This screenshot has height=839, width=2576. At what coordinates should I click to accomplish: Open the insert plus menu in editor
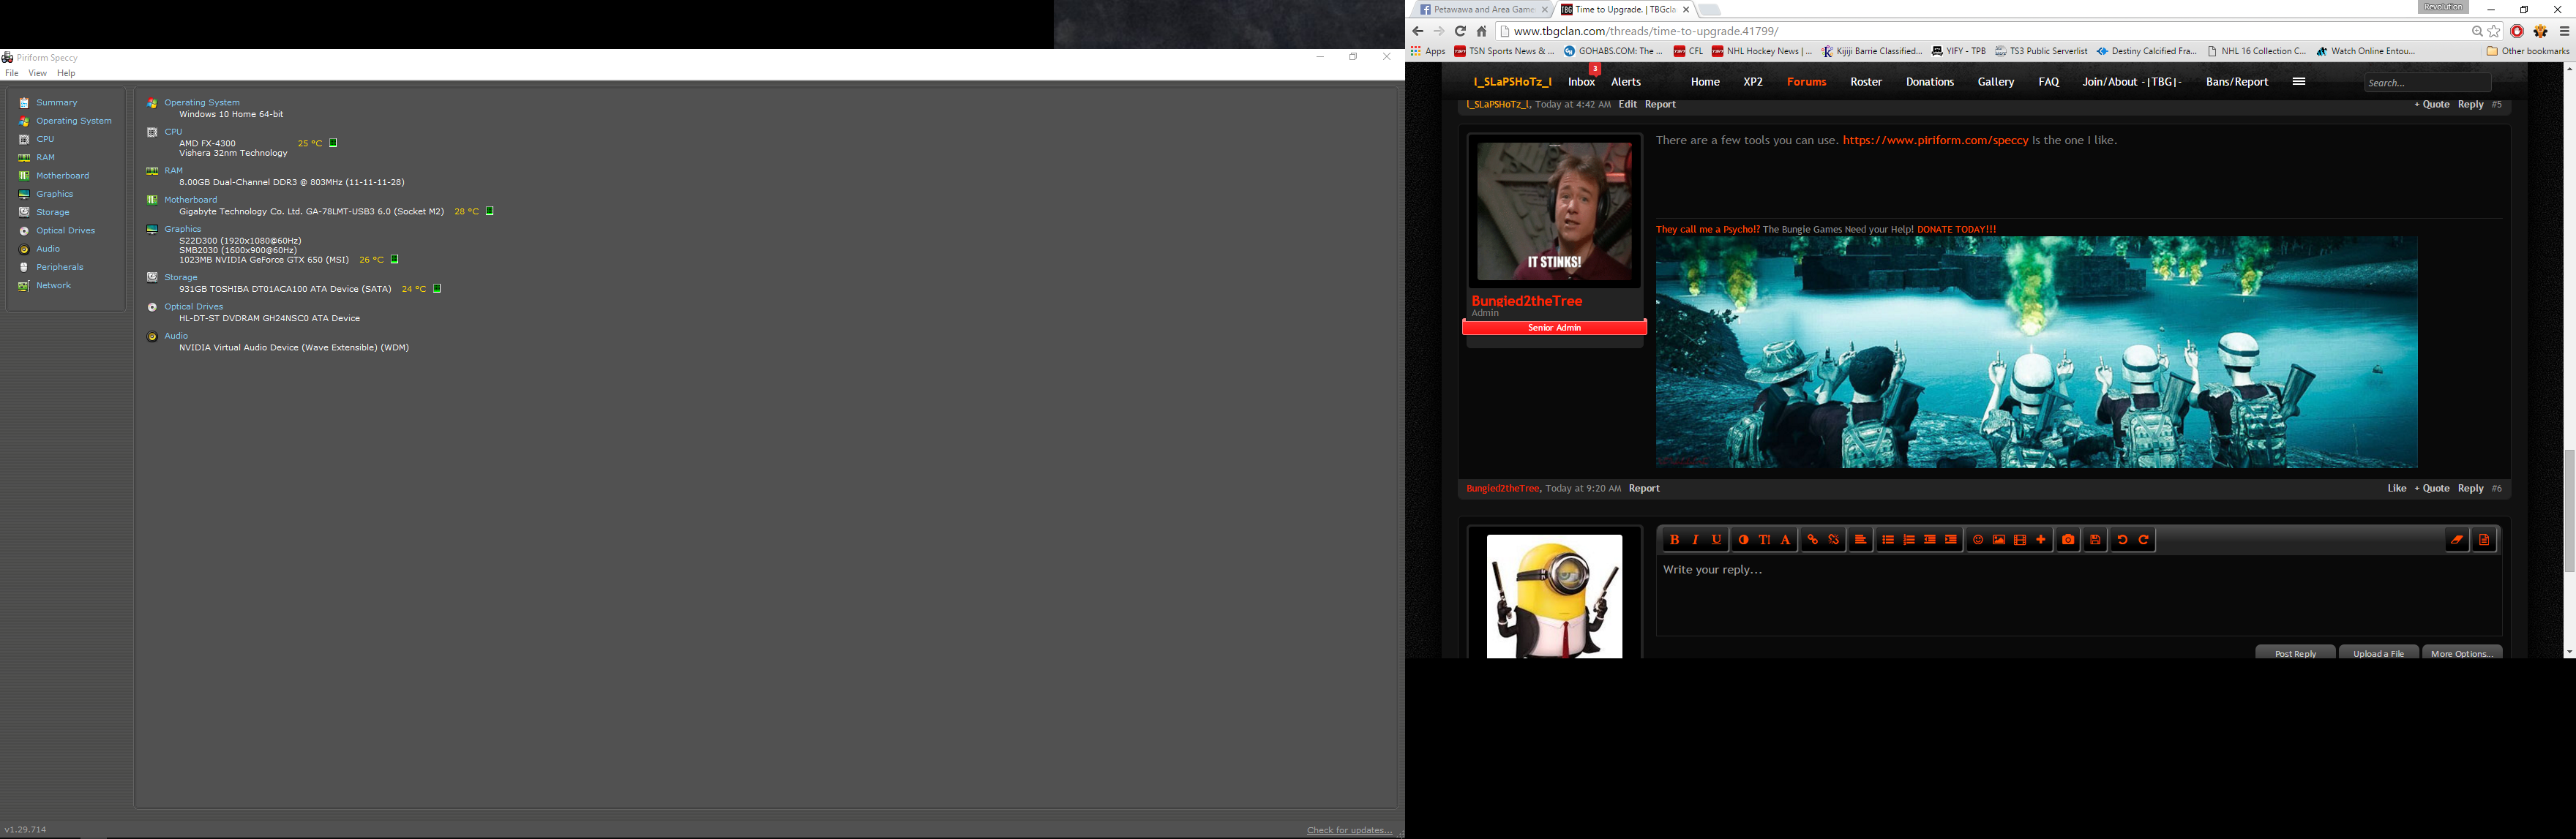point(2040,540)
